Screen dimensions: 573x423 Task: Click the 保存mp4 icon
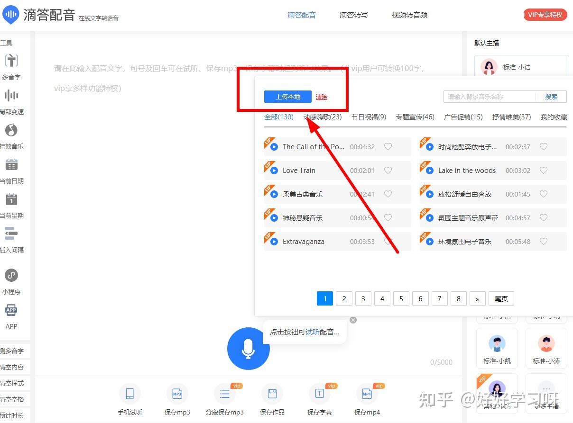367,394
